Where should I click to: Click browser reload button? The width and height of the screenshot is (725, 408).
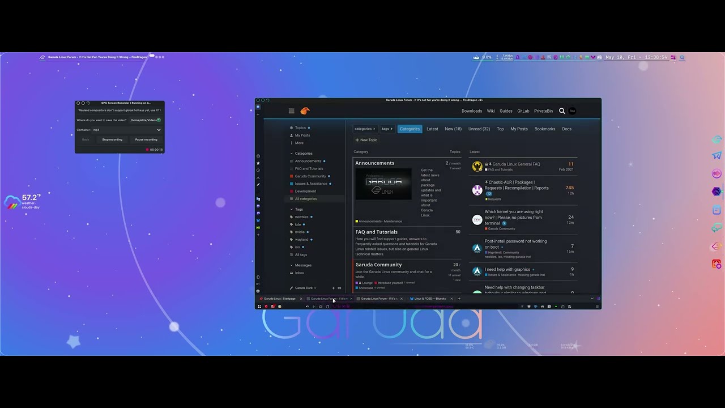(327, 307)
